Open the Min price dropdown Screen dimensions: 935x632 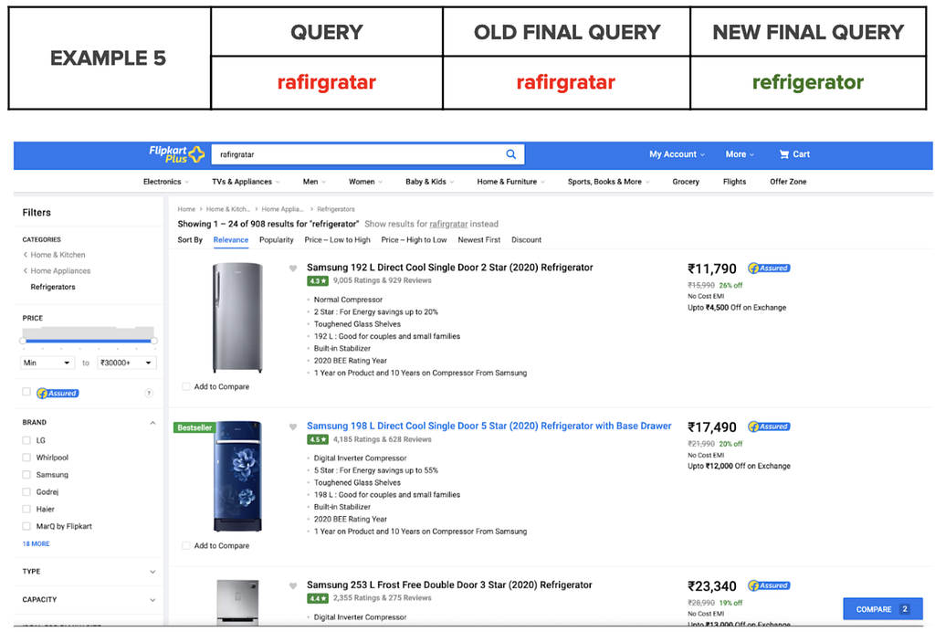[x=47, y=363]
